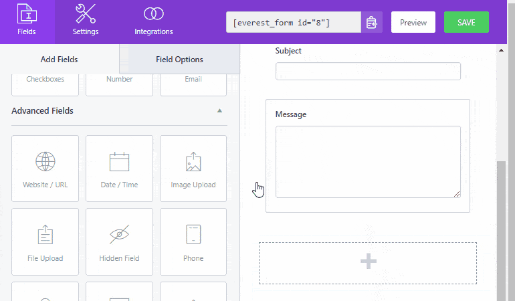Open the Integrations rings icon

pyautogui.click(x=153, y=14)
